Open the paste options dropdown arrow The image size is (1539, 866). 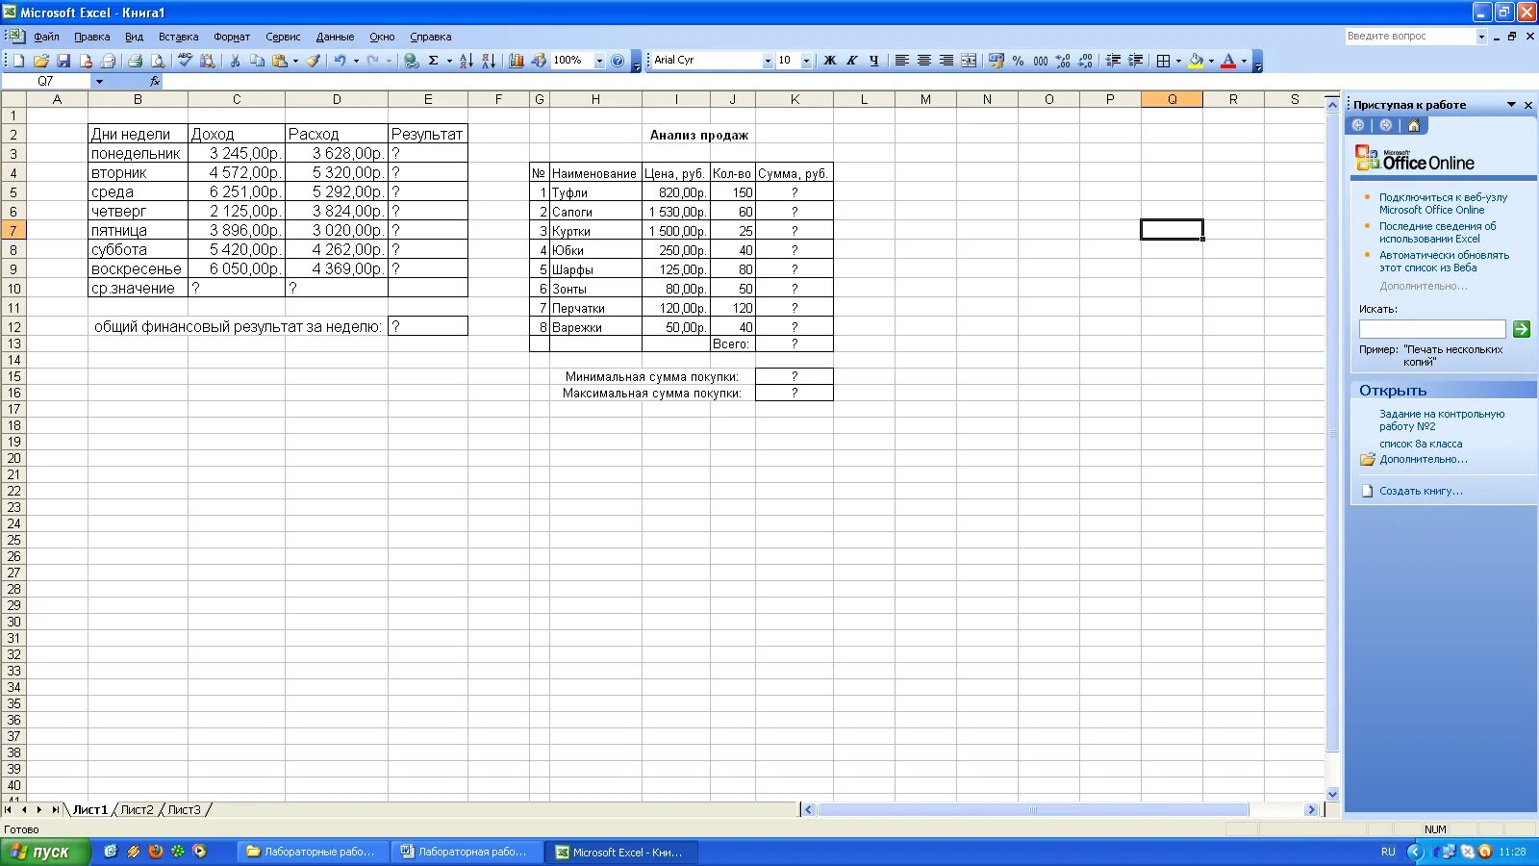click(295, 61)
